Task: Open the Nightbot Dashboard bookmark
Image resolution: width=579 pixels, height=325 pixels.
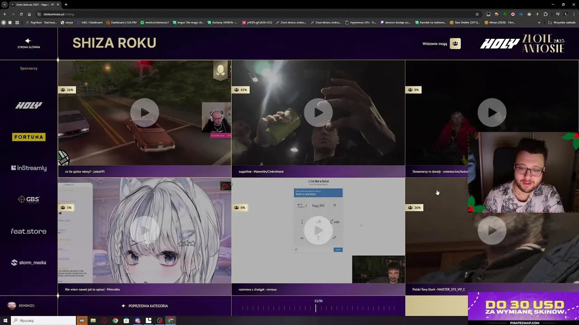Action: tap(41, 22)
